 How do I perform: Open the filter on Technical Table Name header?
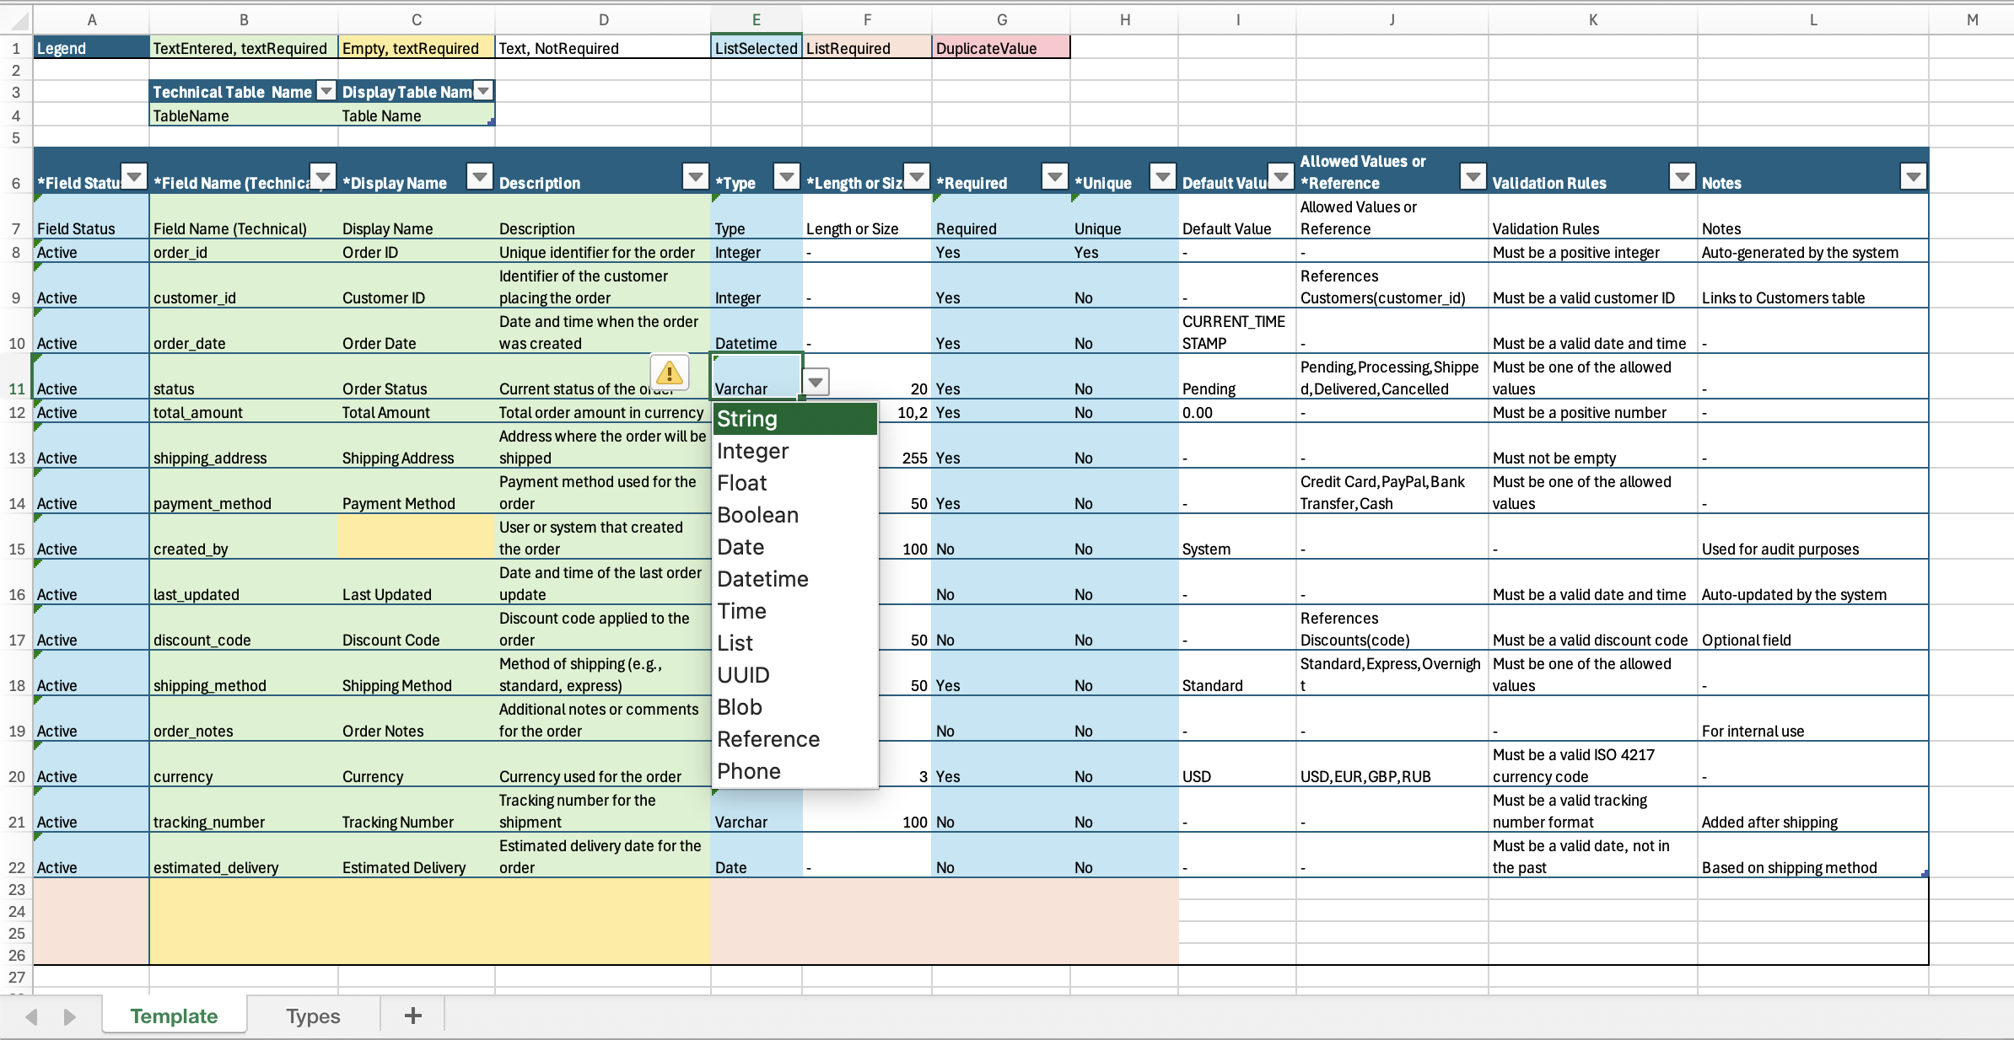[324, 90]
